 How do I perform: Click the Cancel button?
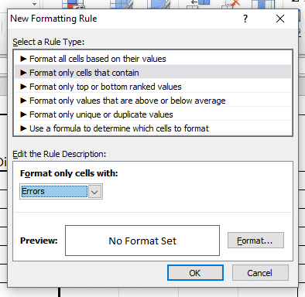click(x=260, y=273)
